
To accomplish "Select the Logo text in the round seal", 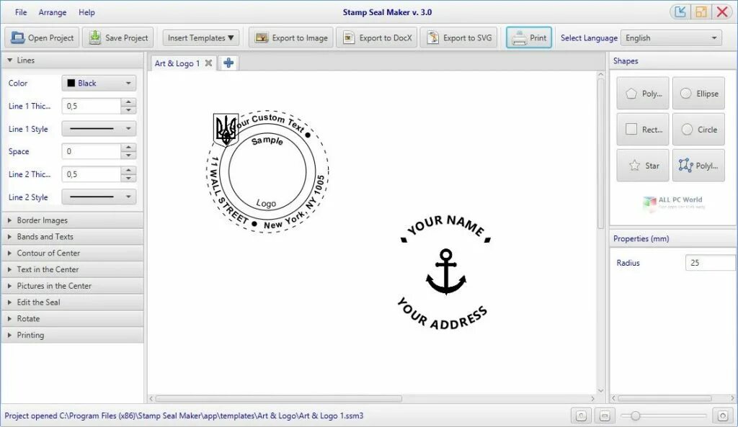I will pyautogui.click(x=266, y=203).
